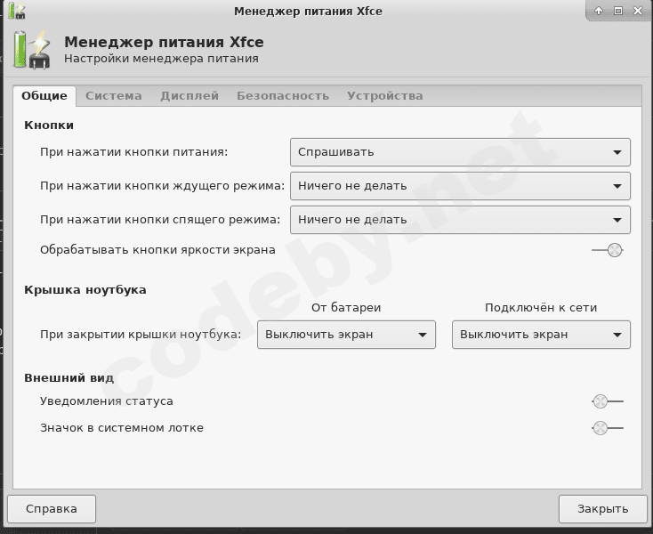
Task: Open lid close action dropdown under Подключён к сети
Action: pos(541,335)
